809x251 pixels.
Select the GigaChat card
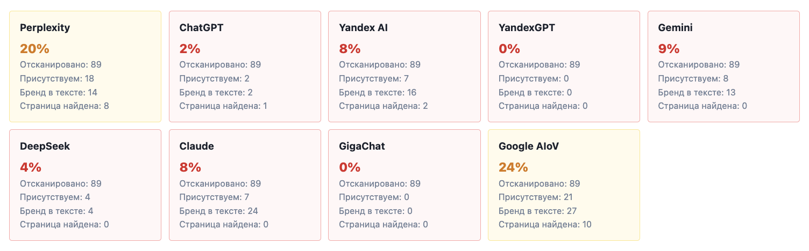click(x=404, y=185)
